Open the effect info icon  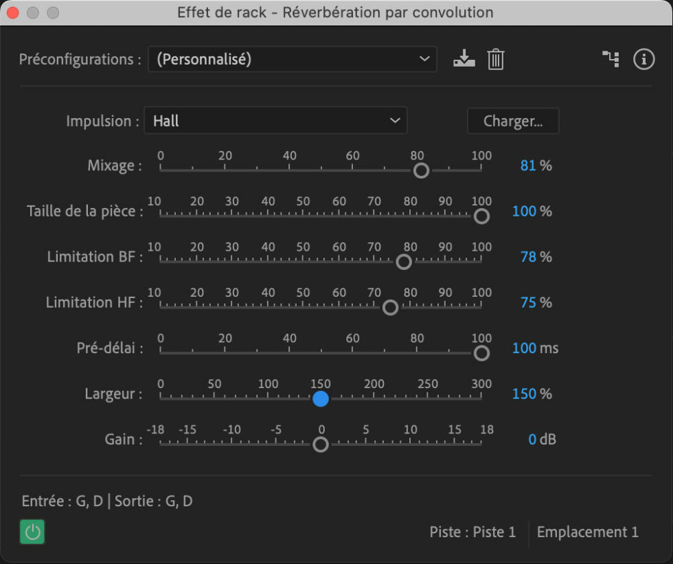[x=643, y=59]
